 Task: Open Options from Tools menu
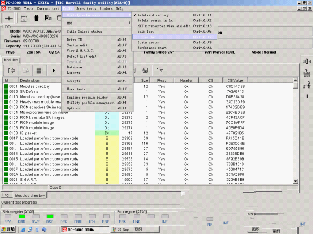pyautogui.click(x=97, y=108)
